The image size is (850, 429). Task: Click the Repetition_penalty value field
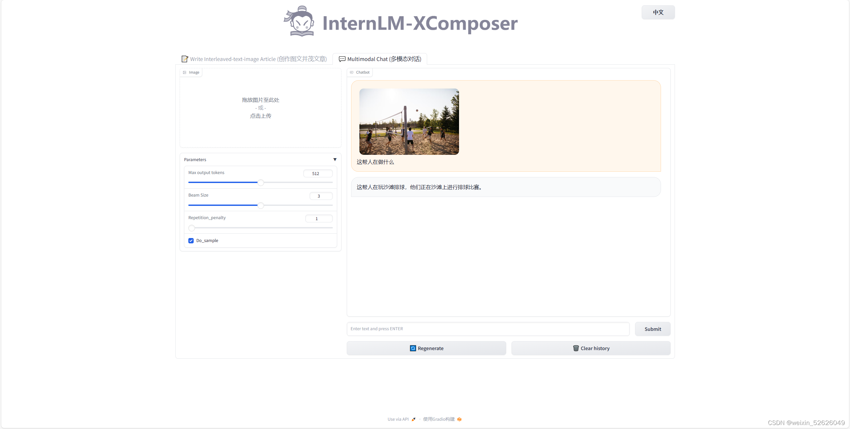(x=319, y=218)
